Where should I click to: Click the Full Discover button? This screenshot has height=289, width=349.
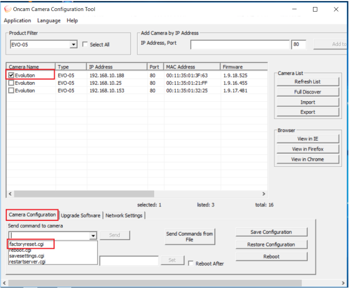coord(308,92)
